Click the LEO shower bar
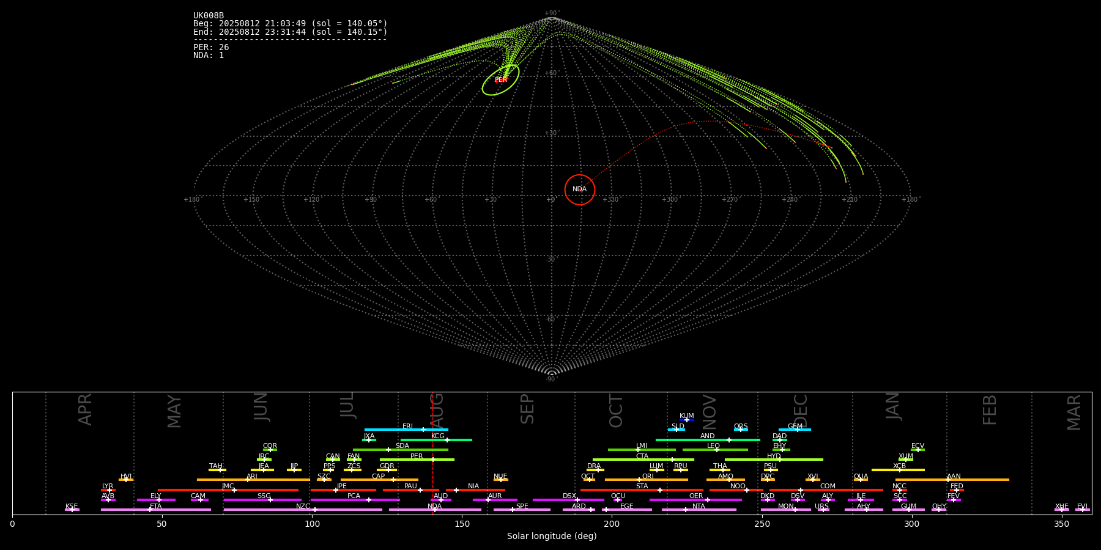 pos(715,450)
